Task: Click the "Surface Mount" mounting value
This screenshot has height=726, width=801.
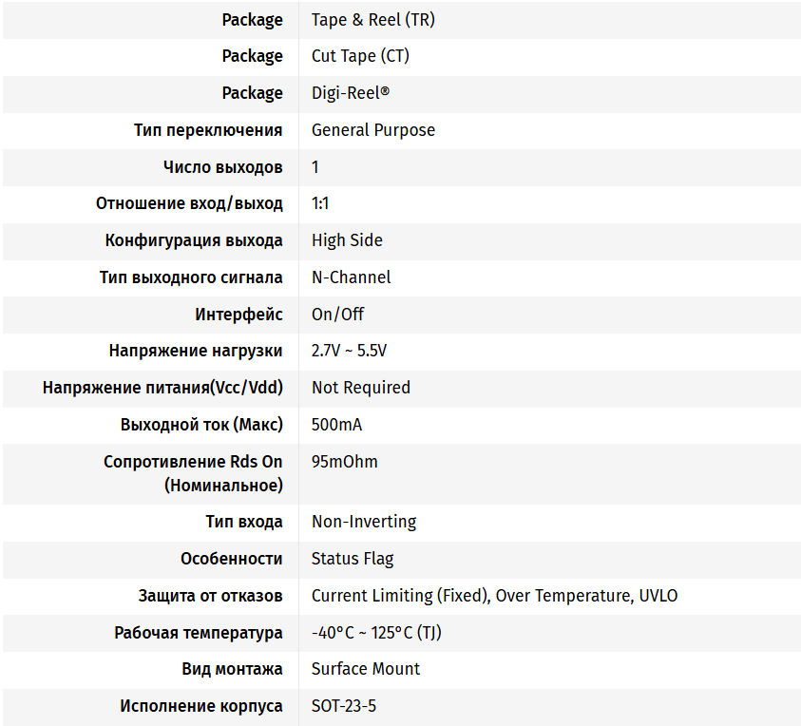Action: pos(365,669)
